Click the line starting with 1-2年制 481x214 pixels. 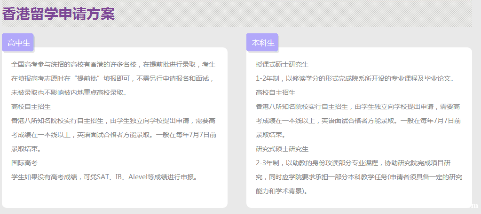coord(355,78)
